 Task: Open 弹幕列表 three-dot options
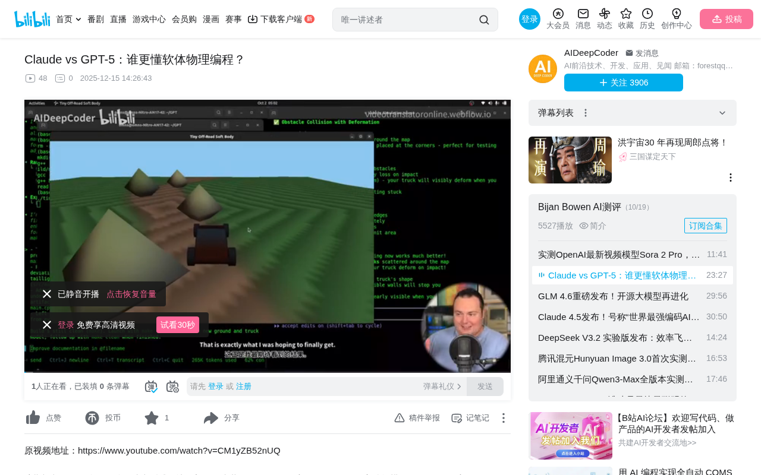pos(585,113)
